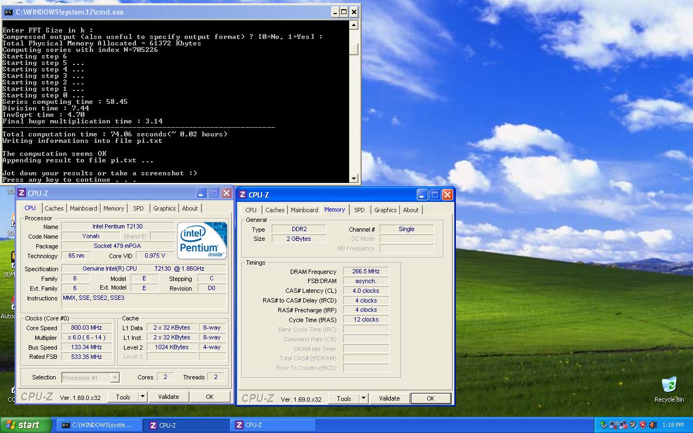
Task: Click the Intel Pentium inside logo
Action: [202, 240]
